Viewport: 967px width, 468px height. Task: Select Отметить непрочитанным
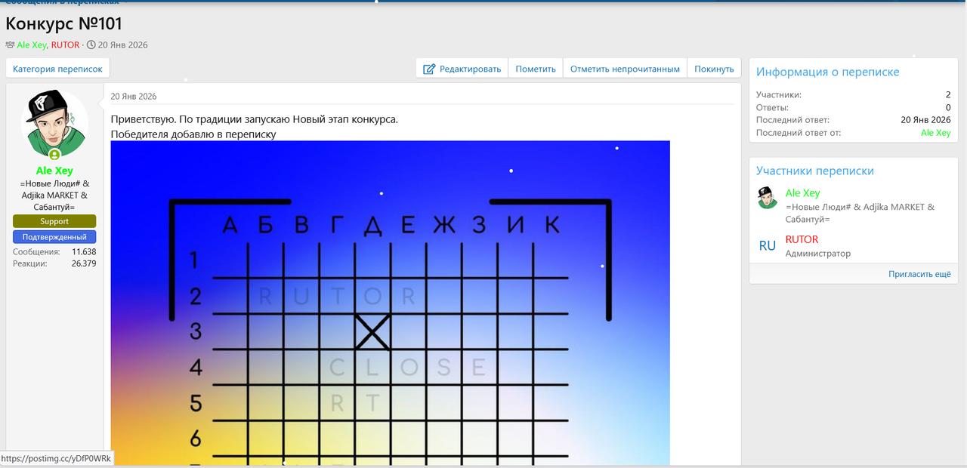click(625, 69)
